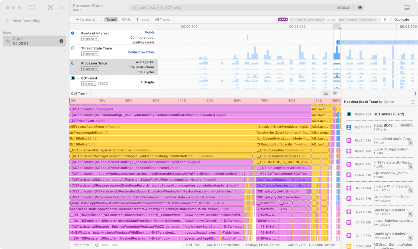Clear the instrument filter with the x icon

385,19
